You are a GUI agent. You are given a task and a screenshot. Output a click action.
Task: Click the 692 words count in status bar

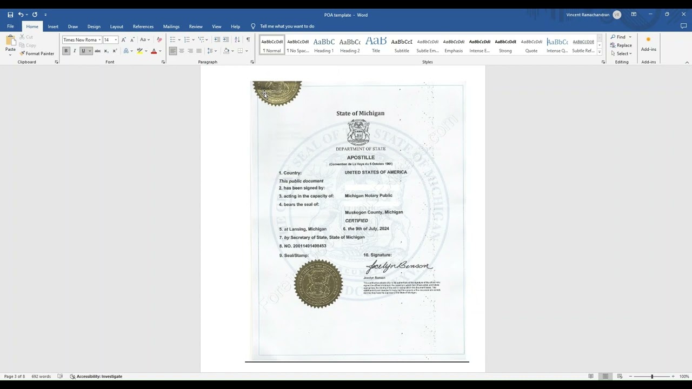[x=41, y=377]
